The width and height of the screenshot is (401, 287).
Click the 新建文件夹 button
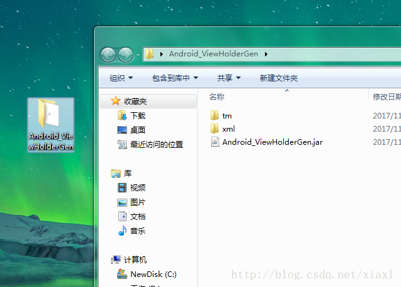[x=278, y=78]
